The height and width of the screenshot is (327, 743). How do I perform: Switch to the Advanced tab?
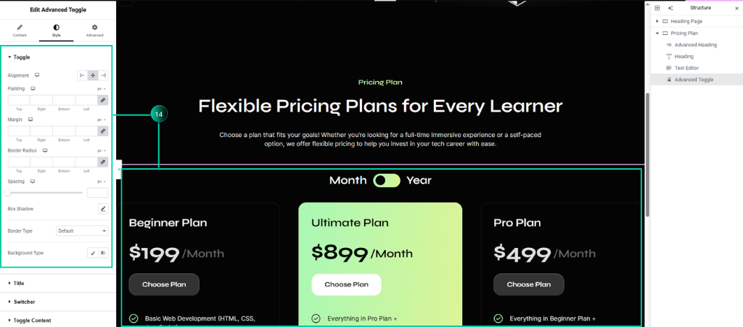point(94,30)
